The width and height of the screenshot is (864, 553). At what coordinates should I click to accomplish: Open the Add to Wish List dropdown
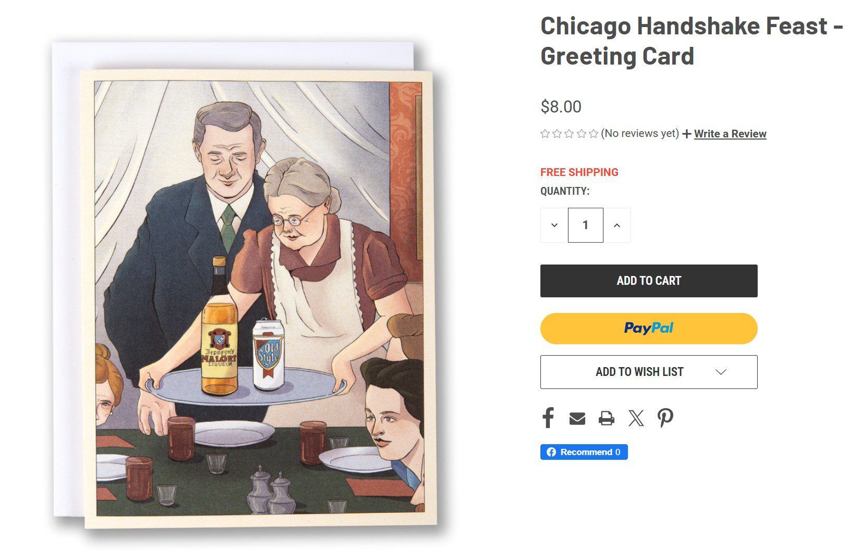[x=649, y=372]
